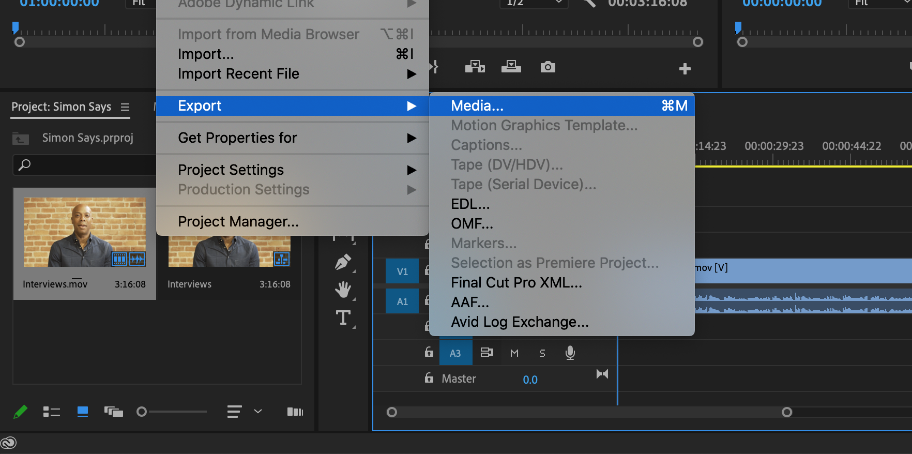Toggle lock on the Master track
The height and width of the screenshot is (454, 912).
coord(429,378)
